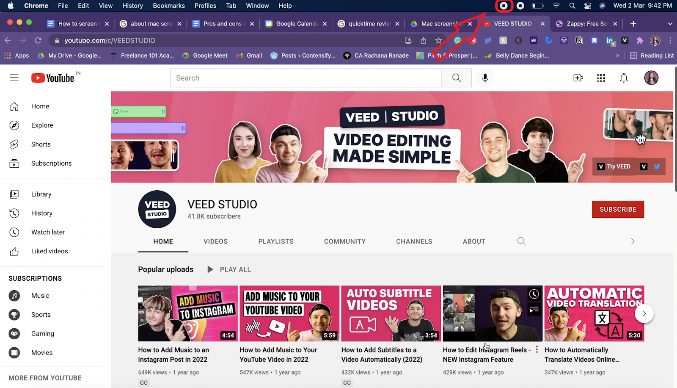Open the Chrome three-dot menu
This screenshot has height=388, width=677.
coord(670,41)
